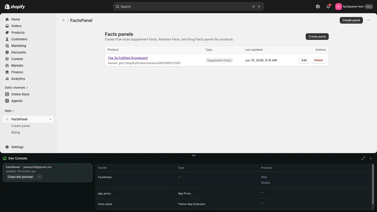Viewport: 377px width, 212px height.
Task: Click the Variant gid text
Action: coord(144,63)
